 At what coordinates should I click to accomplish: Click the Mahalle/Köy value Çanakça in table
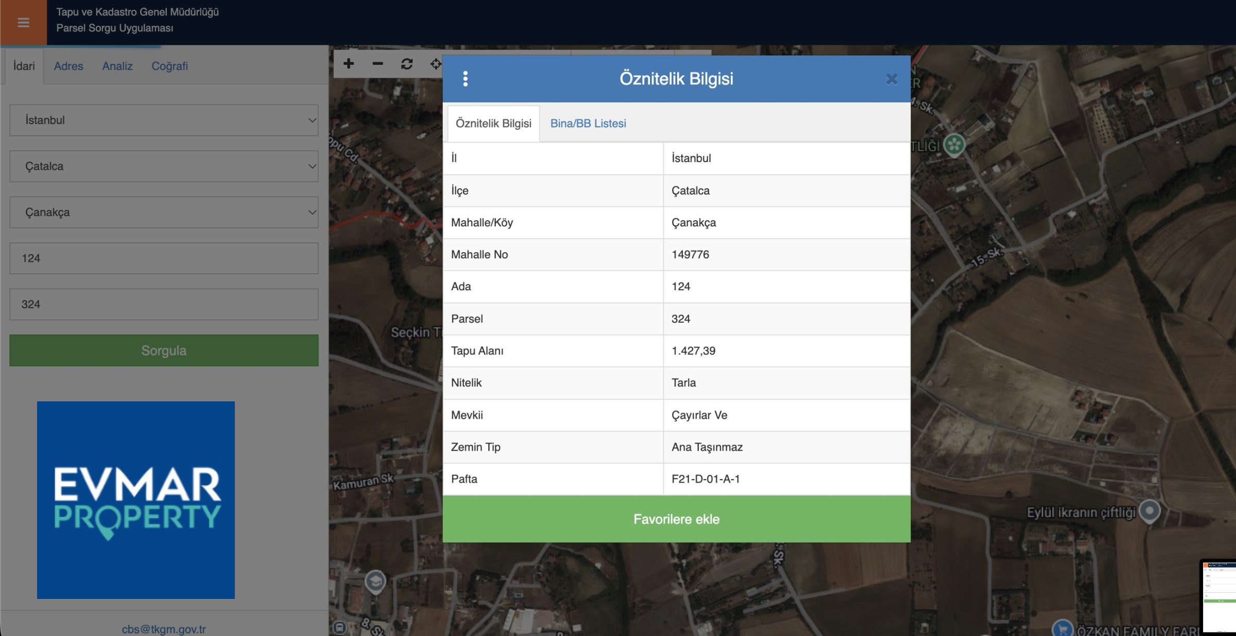pyautogui.click(x=694, y=223)
